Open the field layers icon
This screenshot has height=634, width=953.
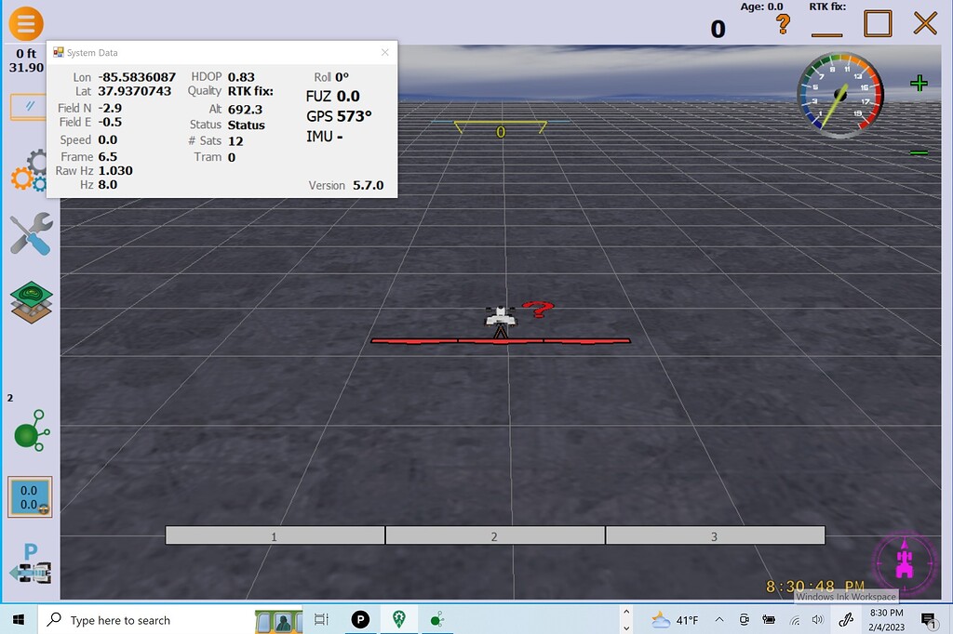(30, 302)
